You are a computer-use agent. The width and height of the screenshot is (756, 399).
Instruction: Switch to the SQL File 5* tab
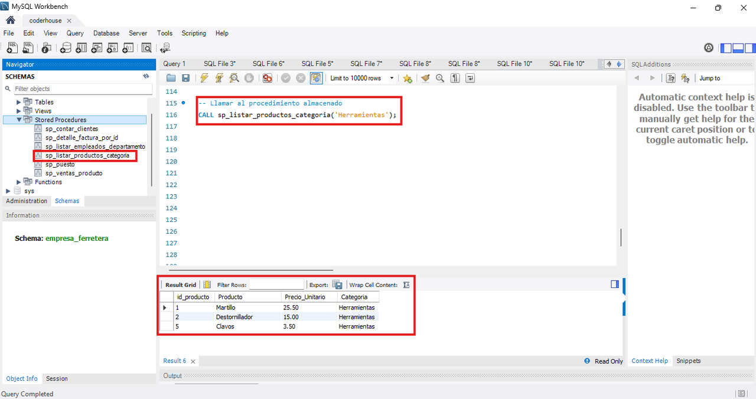tap(317, 64)
